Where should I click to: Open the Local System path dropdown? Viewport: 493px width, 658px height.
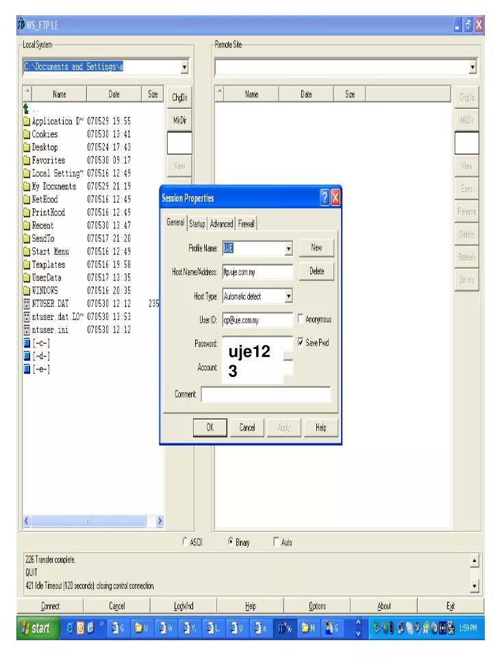coord(184,67)
